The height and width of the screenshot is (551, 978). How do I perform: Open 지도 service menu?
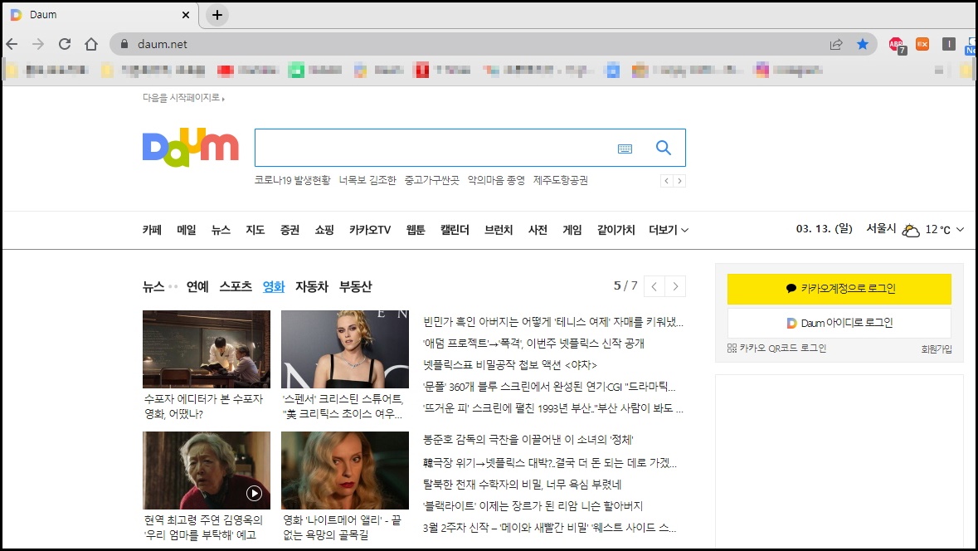point(255,230)
